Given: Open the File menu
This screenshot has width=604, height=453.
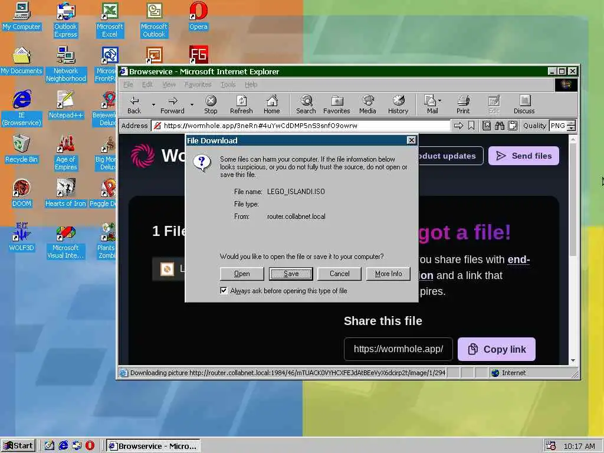Looking at the screenshot, I should tap(128, 84).
